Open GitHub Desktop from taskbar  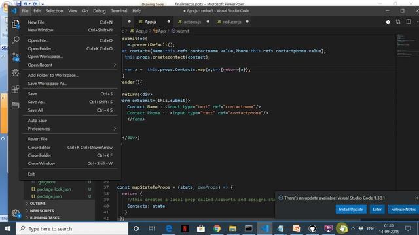tap(312, 228)
